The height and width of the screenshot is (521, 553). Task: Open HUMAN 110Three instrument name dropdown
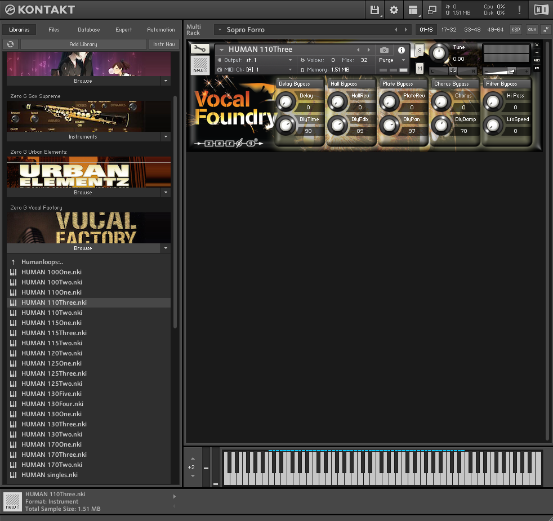coord(221,50)
